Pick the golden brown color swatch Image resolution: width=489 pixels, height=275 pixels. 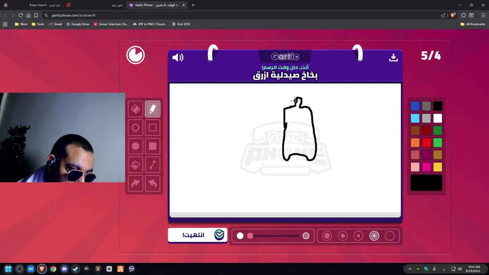pyautogui.click(x=438, y=155)
